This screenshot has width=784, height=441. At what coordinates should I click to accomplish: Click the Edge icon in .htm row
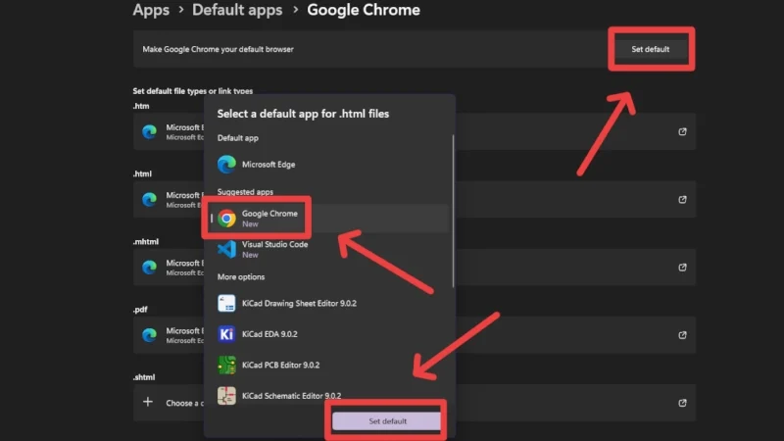[149, 131]
